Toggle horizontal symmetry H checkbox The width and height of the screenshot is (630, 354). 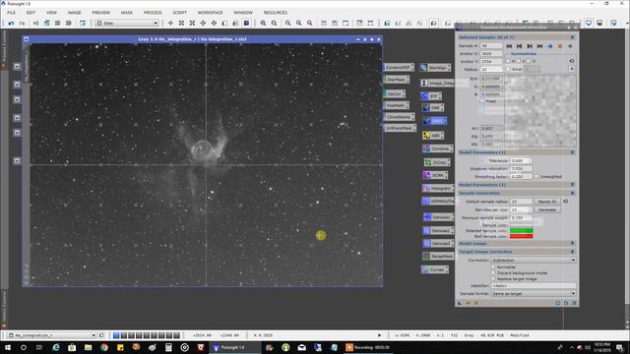click(x=508, y=61)
